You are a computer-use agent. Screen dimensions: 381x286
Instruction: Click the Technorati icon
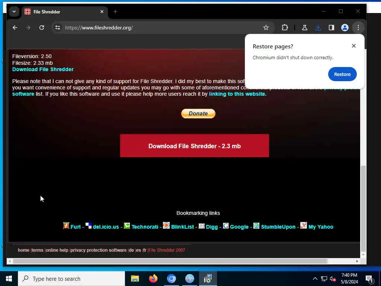coord(127,226)
